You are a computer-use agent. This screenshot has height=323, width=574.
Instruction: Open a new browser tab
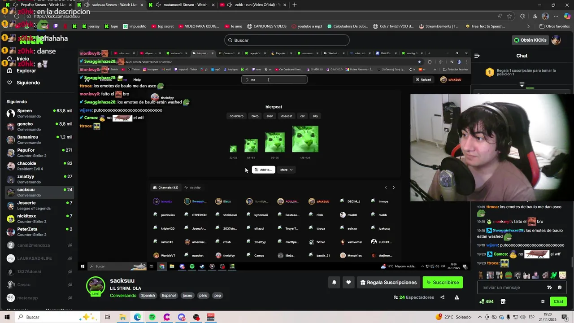[295, 5]
